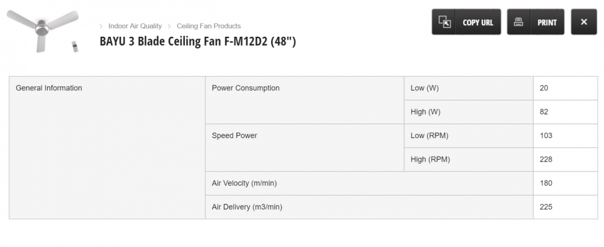Viewport: 604px width, 247px height.
Task: Open the Indoor Air Quality breadcrumb link
Action: [135, 26]
